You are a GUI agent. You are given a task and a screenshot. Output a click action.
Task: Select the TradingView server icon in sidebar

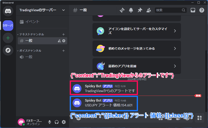tap(8, 26)
